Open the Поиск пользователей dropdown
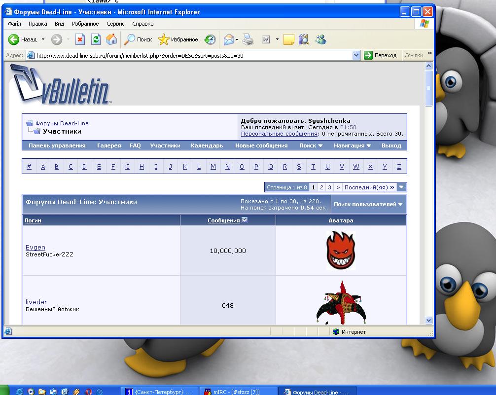This screenshot has height=395, width=496. pos(368,204)
